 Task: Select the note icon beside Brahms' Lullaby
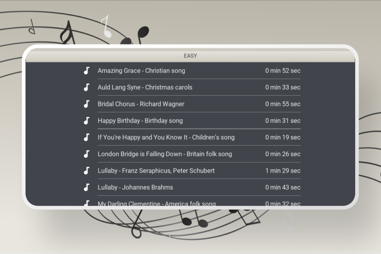[x=87, y=187]
